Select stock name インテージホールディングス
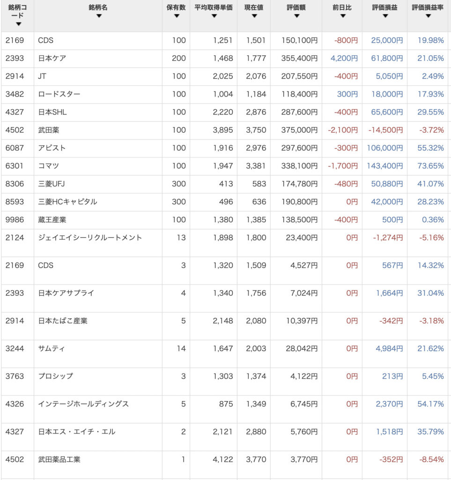Viewport: 451px width, 480px height. pos(83,404)
